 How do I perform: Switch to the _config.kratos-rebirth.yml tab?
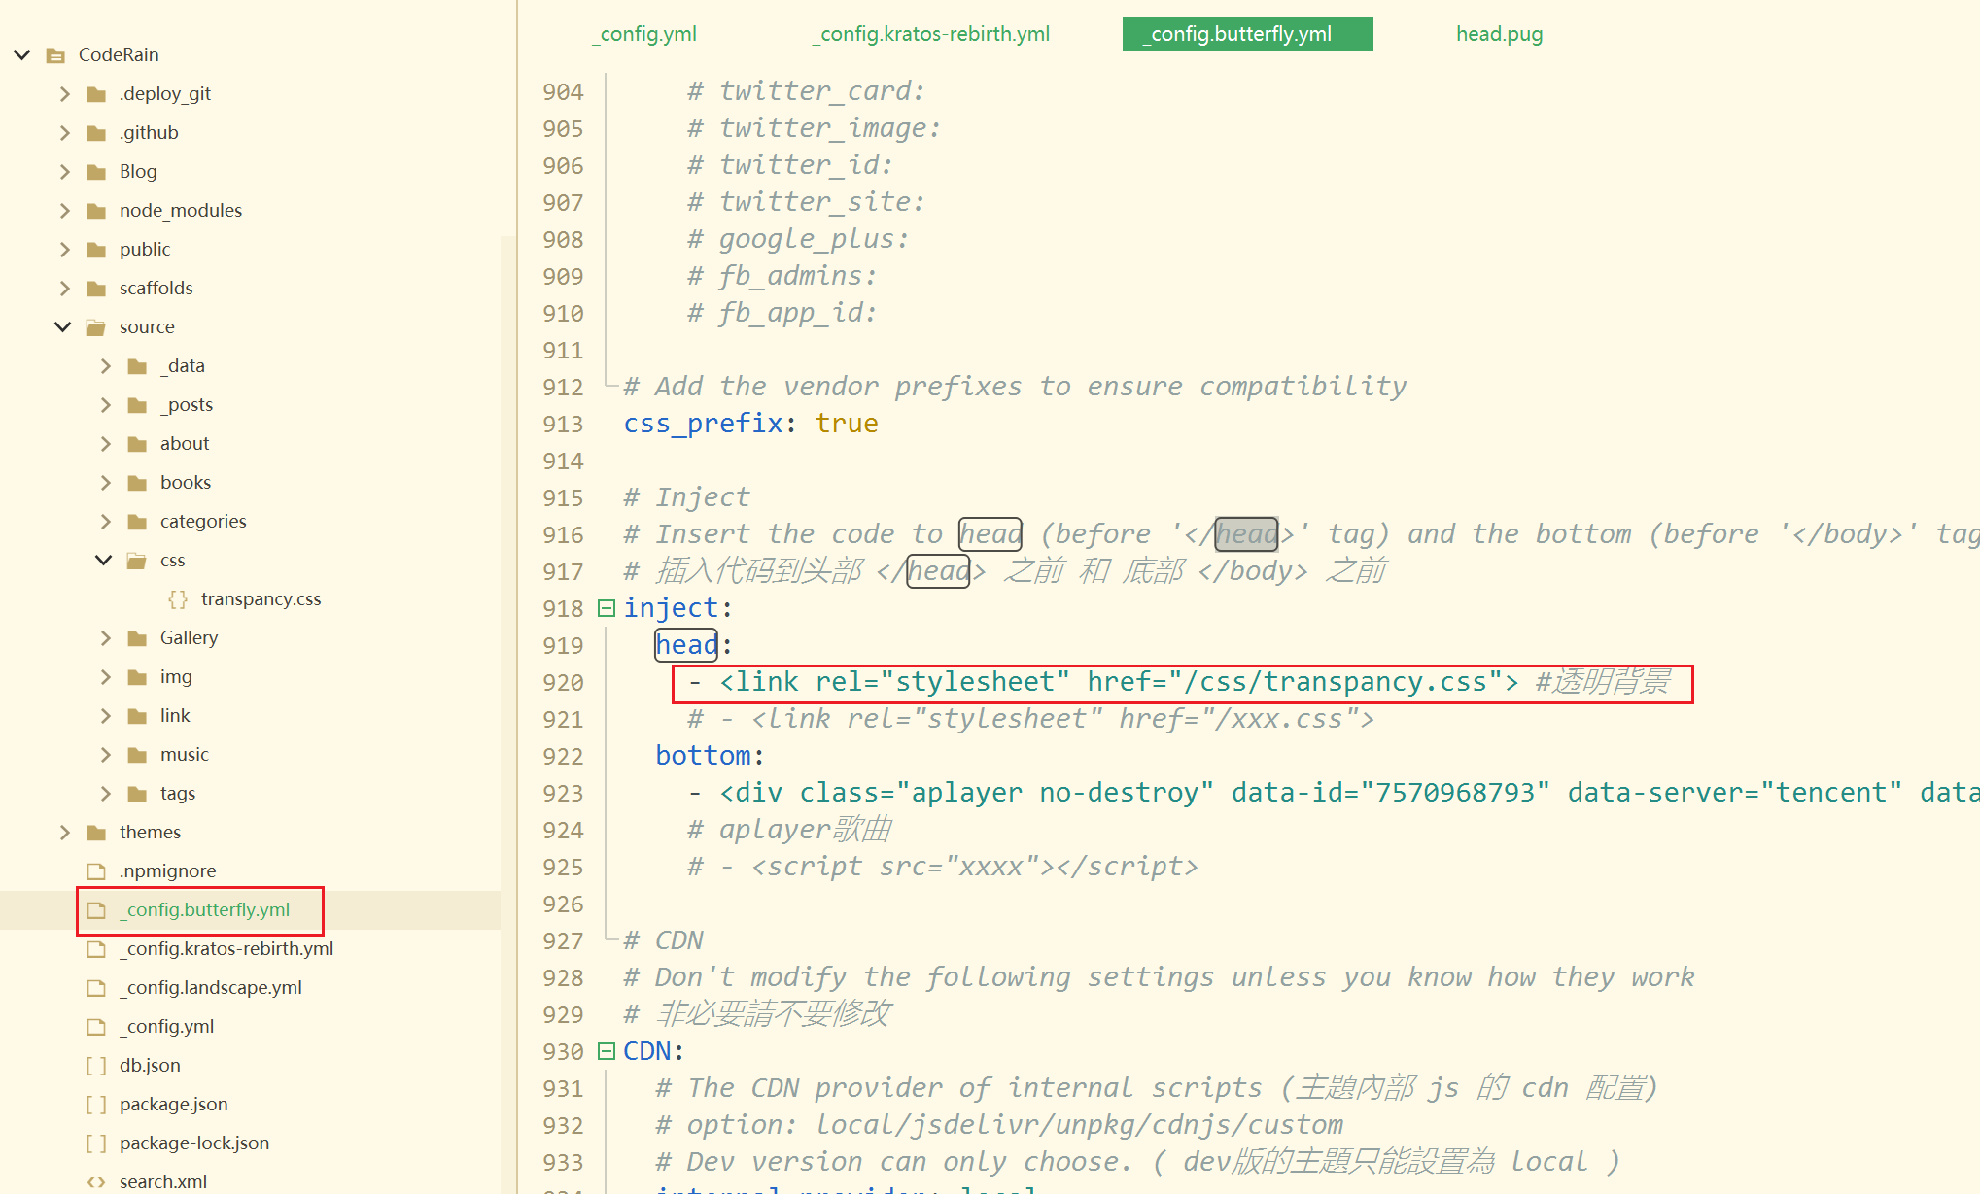point(931,34)
